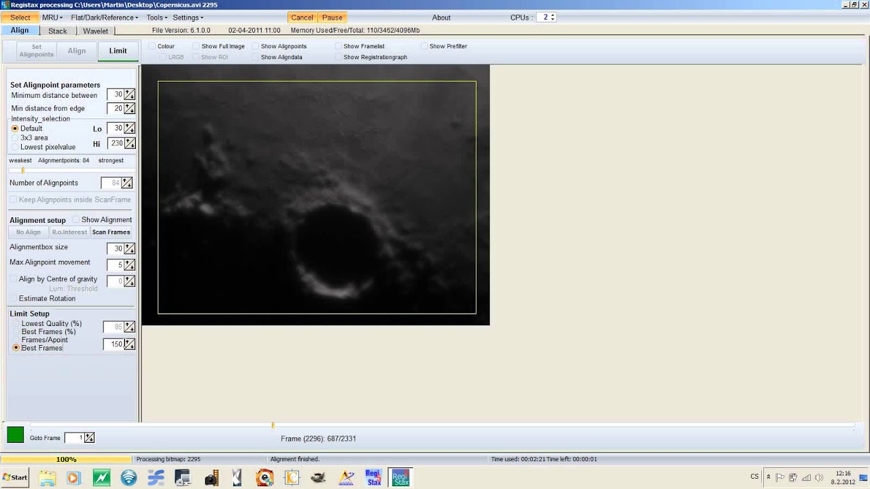
Task: Open the About menu
Action: [441, 18]
